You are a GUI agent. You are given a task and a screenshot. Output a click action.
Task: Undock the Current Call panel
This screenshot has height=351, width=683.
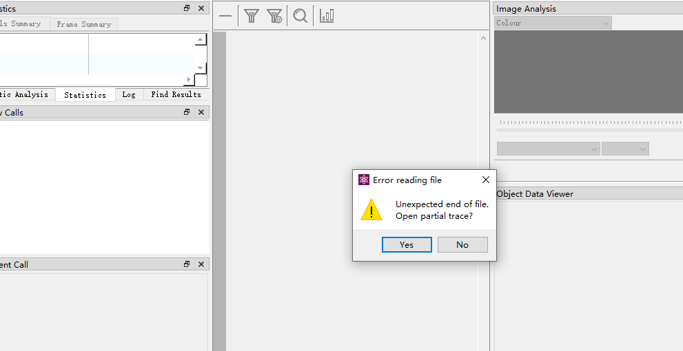tap(187, 264)
